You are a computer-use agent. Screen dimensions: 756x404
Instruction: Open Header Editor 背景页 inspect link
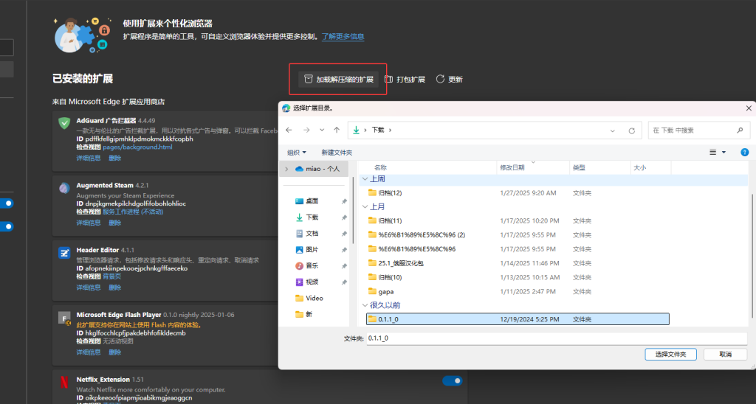click(x=112, y=276)
